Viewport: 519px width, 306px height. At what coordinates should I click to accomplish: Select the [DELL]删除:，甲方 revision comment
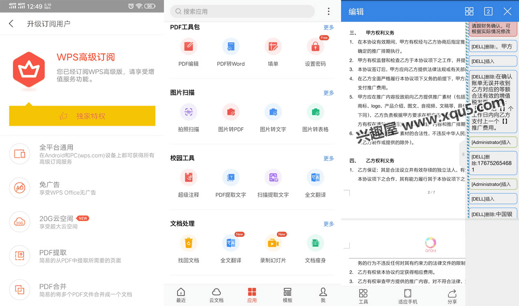click(493, 46)
